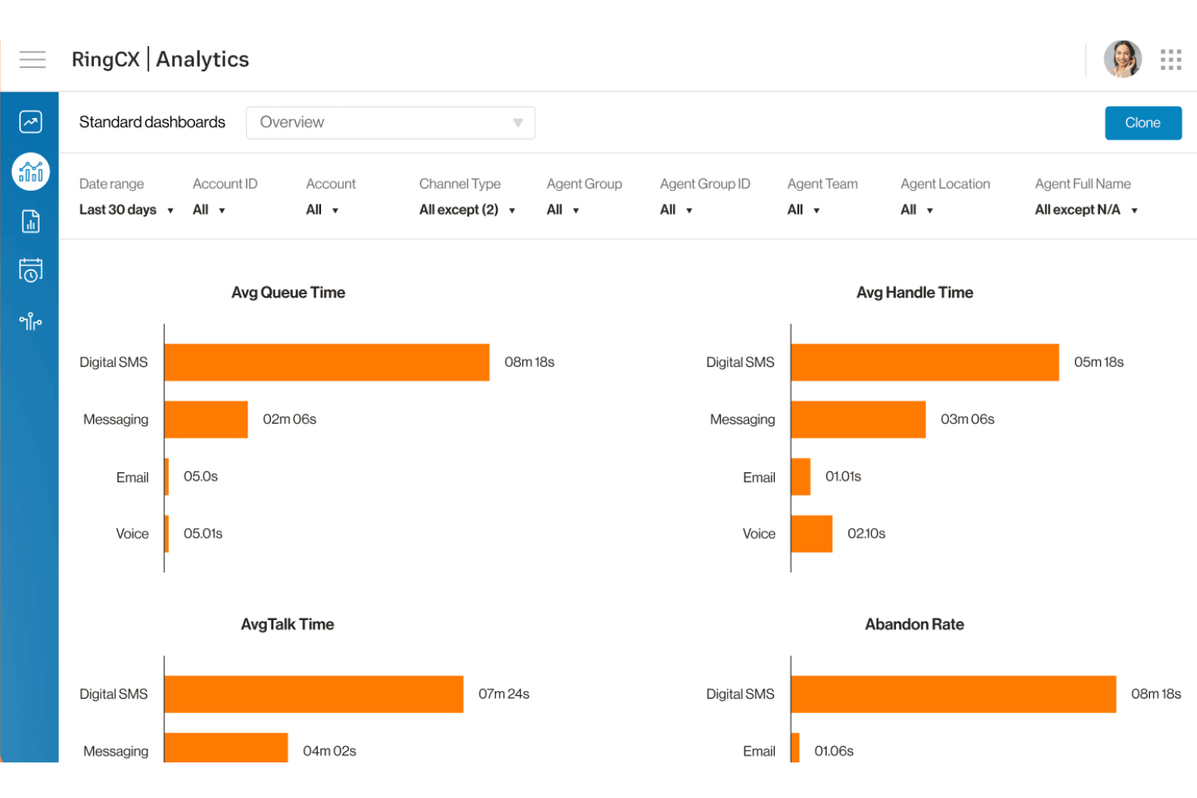The image size is (1197, 798).
Task: Click the Abandon Rate chart title
Action: (x=915, y=624)
